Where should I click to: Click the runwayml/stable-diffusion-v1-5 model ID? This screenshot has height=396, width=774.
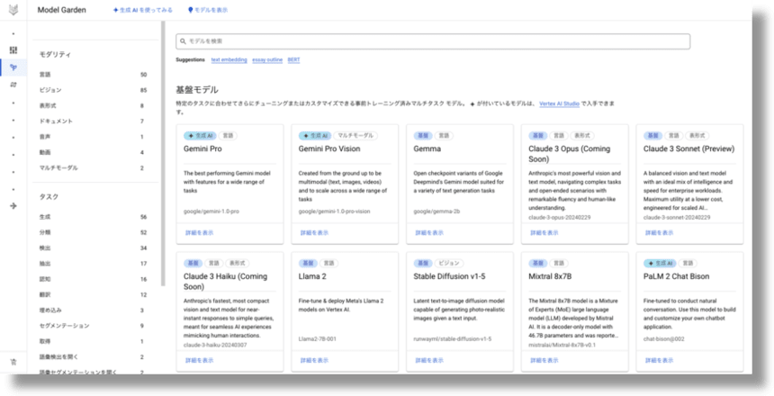pyautogui.click(x=452, y=339)
